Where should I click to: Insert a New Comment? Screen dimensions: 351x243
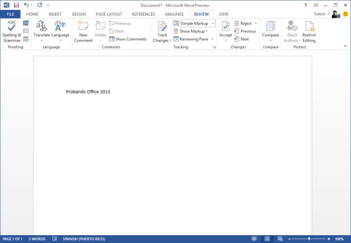(x=83, y=31)
